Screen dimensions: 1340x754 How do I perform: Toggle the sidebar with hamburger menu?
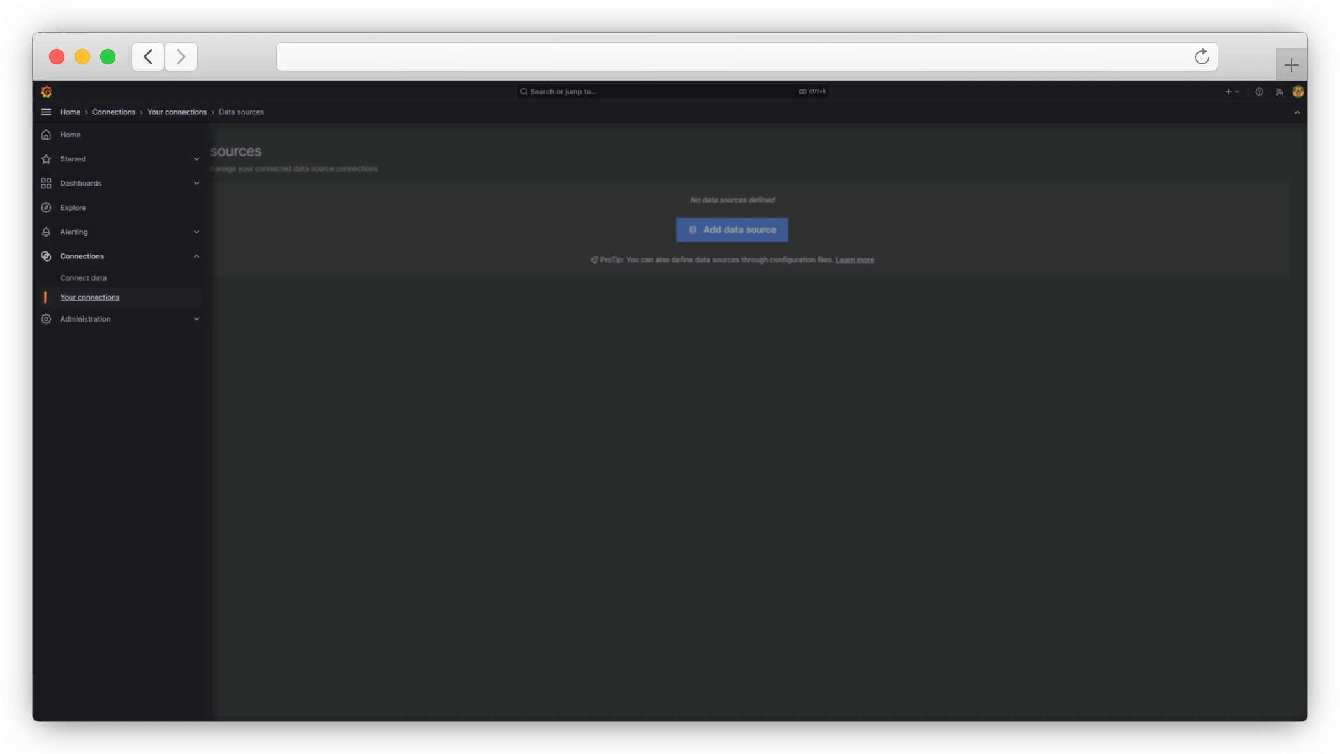[x=45, y=112]
